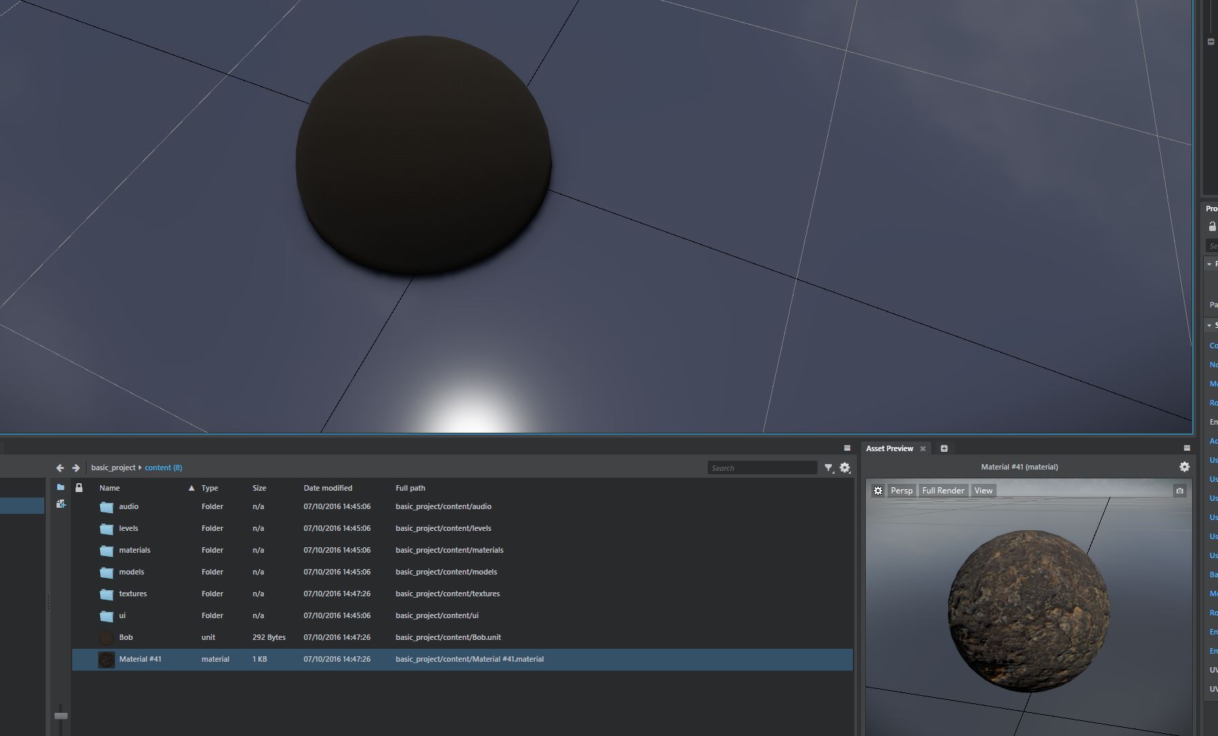
Task: Select the models folder
Action: pos(463,572)
